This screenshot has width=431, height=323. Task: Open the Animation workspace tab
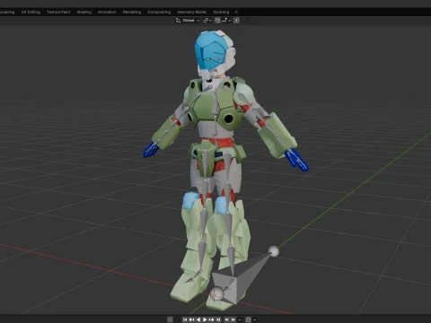pyautogui.click(x=107, y=12)
